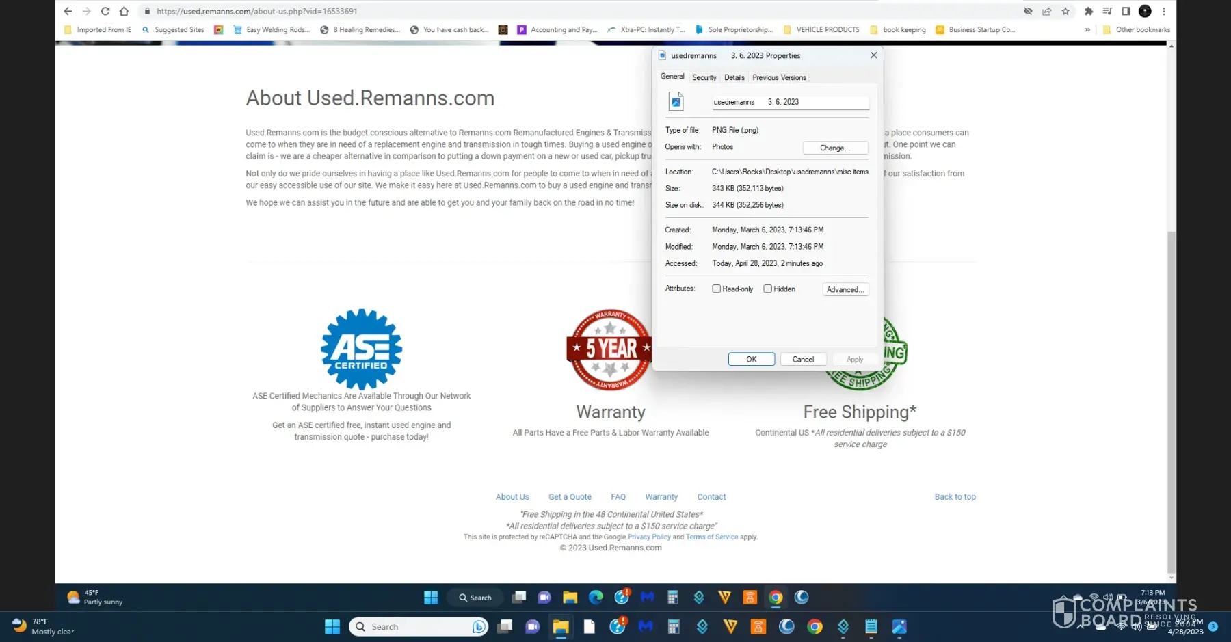Open the Photos taskbar icon

tap(899, 626)
